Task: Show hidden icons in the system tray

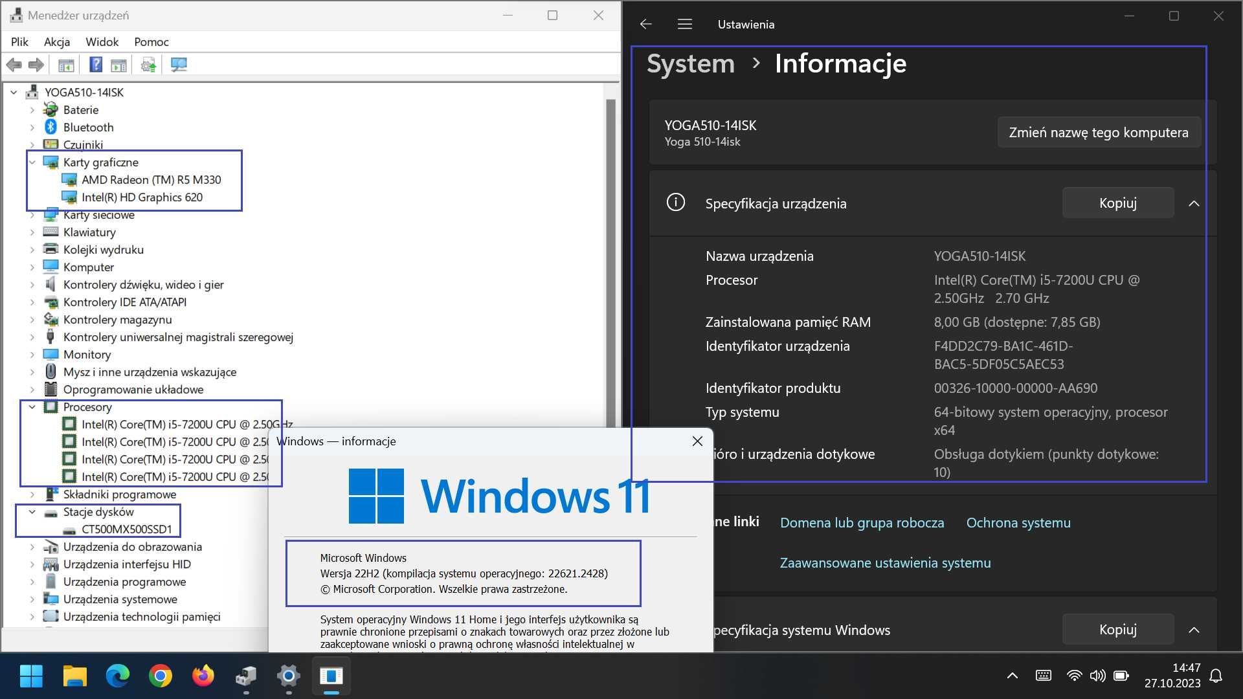Action: (1013, 676)
